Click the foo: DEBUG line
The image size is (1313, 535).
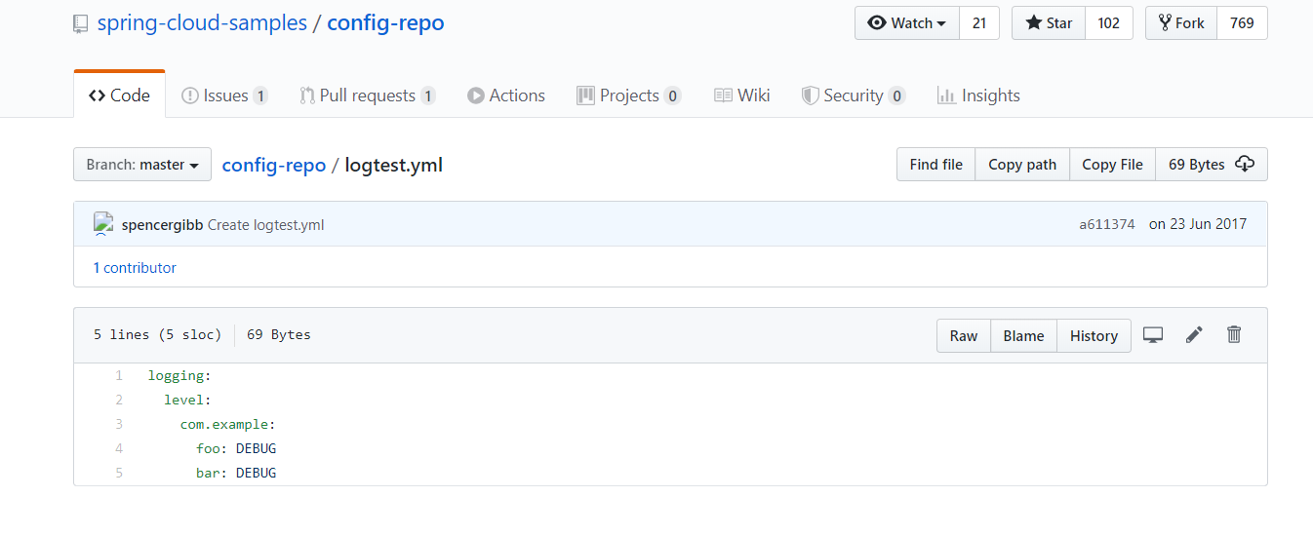coord(236,448)
